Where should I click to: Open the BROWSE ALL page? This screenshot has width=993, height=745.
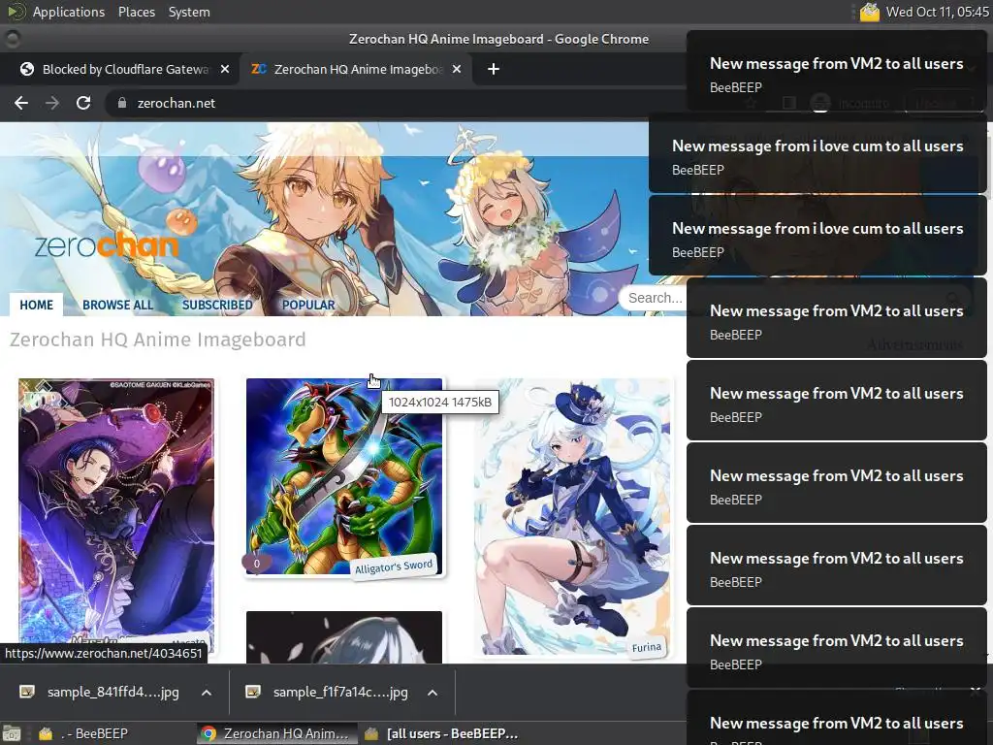(x=117, y=305)
